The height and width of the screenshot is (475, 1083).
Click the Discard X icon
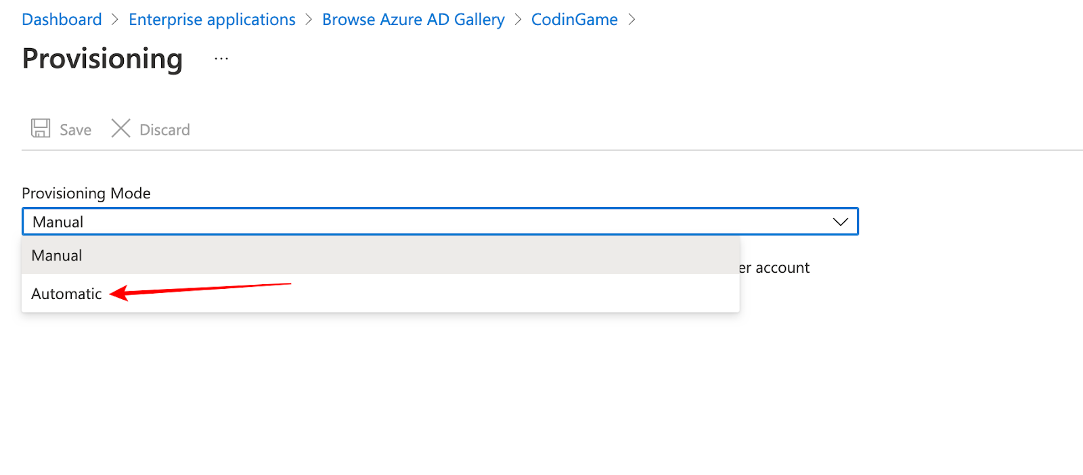(120, 129)
